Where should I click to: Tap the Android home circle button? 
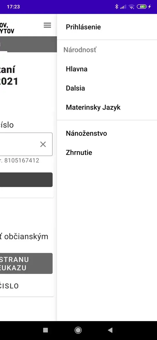click(78, 330)
